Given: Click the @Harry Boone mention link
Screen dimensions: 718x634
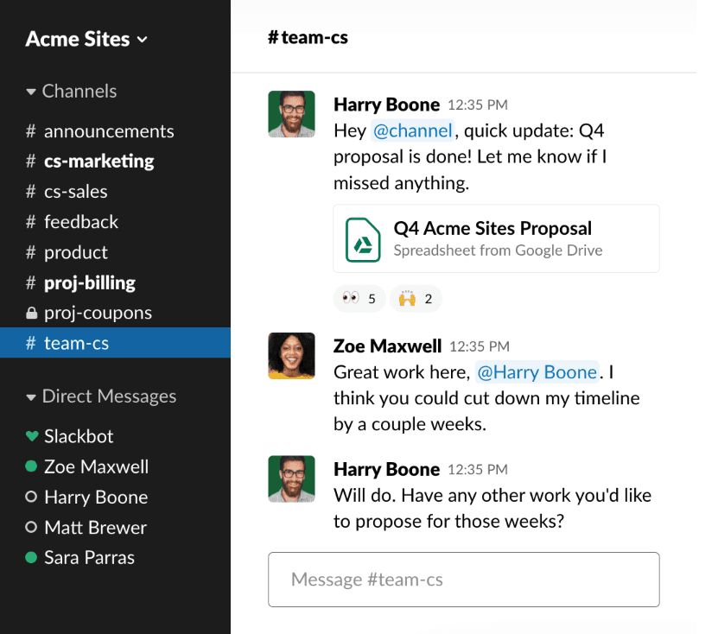Looking at the screenshot, I should (x=537, y=372).
